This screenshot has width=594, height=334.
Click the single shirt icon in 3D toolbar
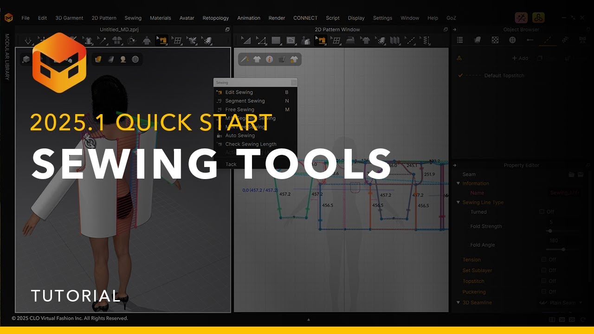[x=147, y=40]
